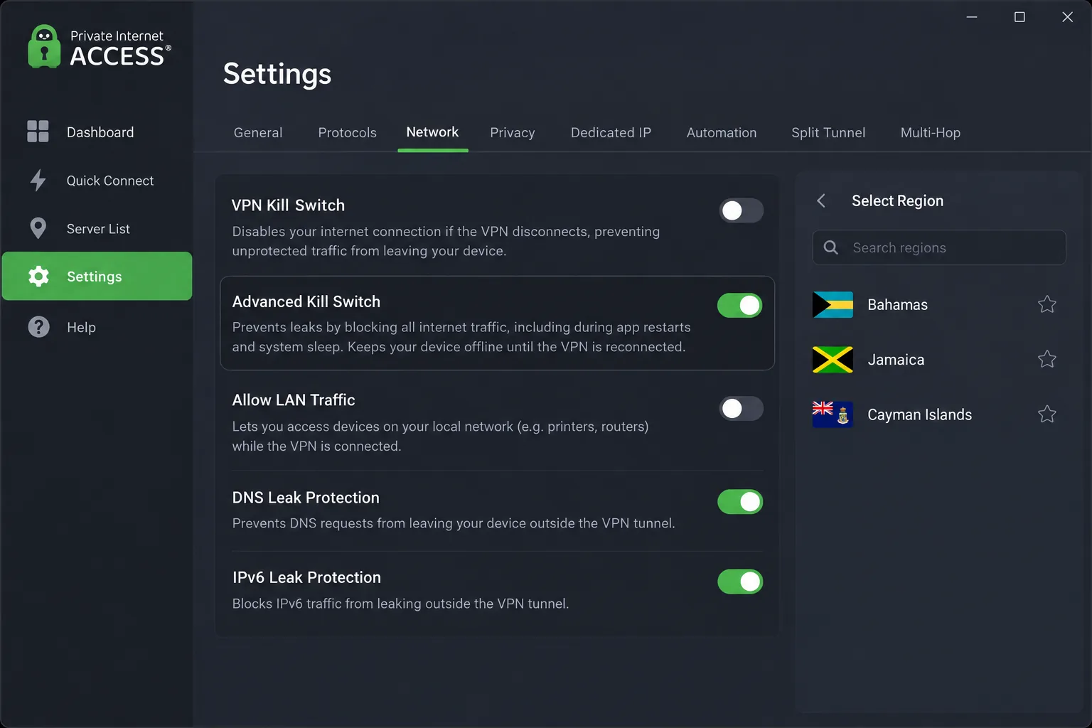Click the Bahamas flag icon
Viewport: 1092px width, 728px height.
(x=833, y=304)
